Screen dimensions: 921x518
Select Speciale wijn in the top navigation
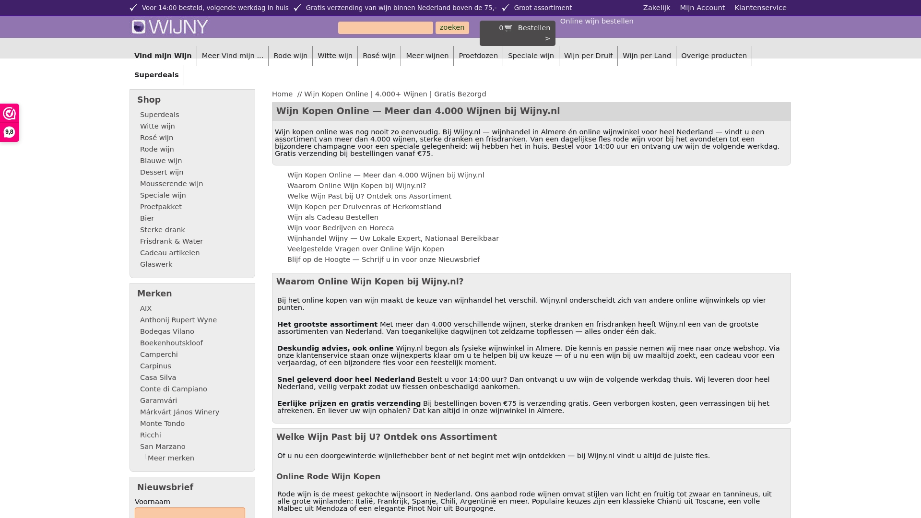(531, 56)
